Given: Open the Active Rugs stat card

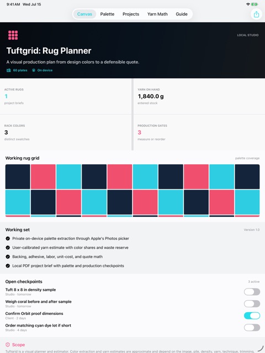Looking at the screenshot, I should 66,97.
